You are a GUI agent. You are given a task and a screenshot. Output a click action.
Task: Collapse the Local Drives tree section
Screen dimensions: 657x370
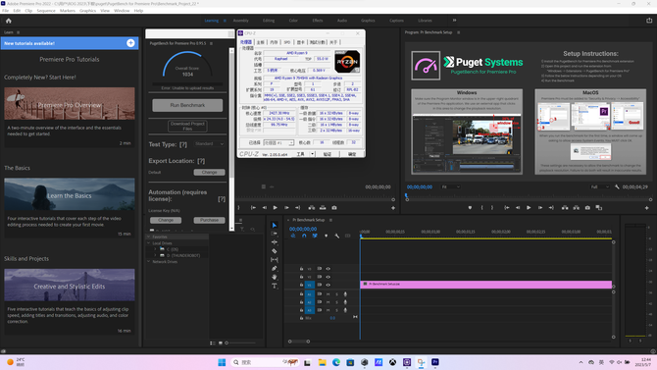[x=148, y=242]
